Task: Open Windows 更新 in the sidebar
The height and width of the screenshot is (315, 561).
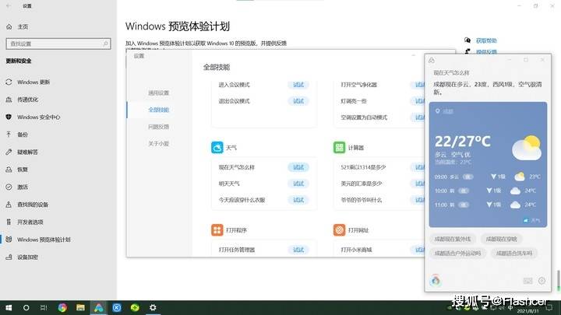Action: coord(28,82)
